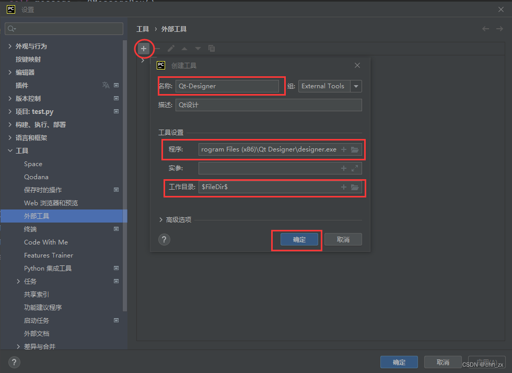Expand the 编辑器 settings node
Image resolution: width=512 pixels, height=373 pixels.
pyautogui.click(x=10, y=73)
